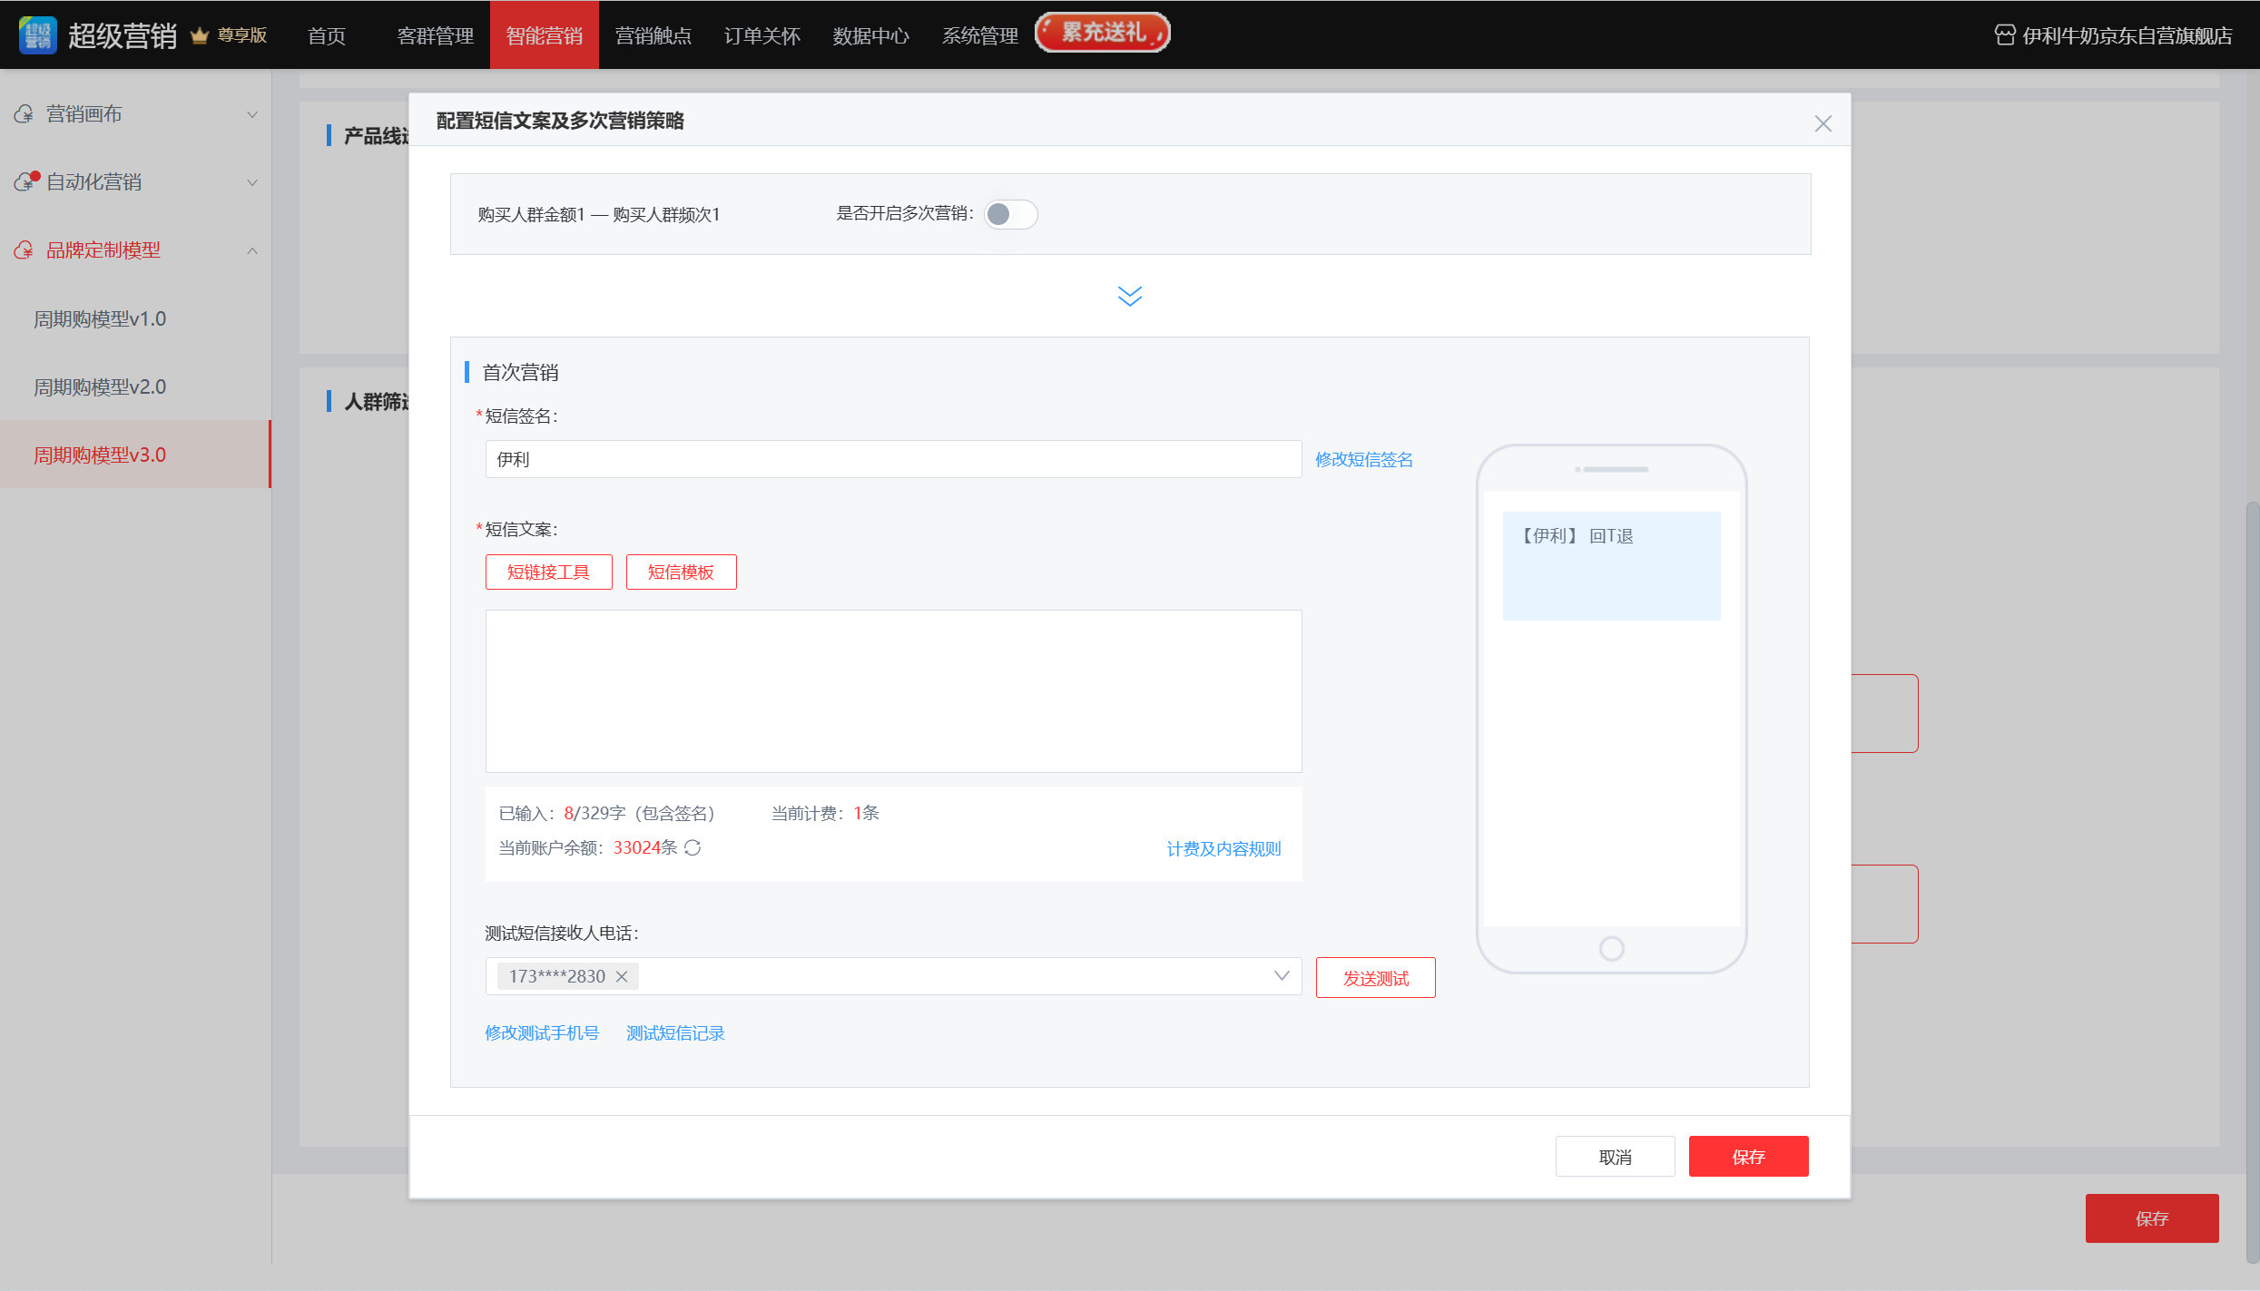Close the 配置短信文案 dialog
The image size is (2260, 1291).
coord(1823,123)
